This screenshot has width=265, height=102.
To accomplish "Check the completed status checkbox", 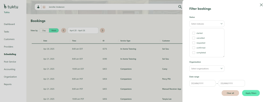I will (x=194, y=53).
